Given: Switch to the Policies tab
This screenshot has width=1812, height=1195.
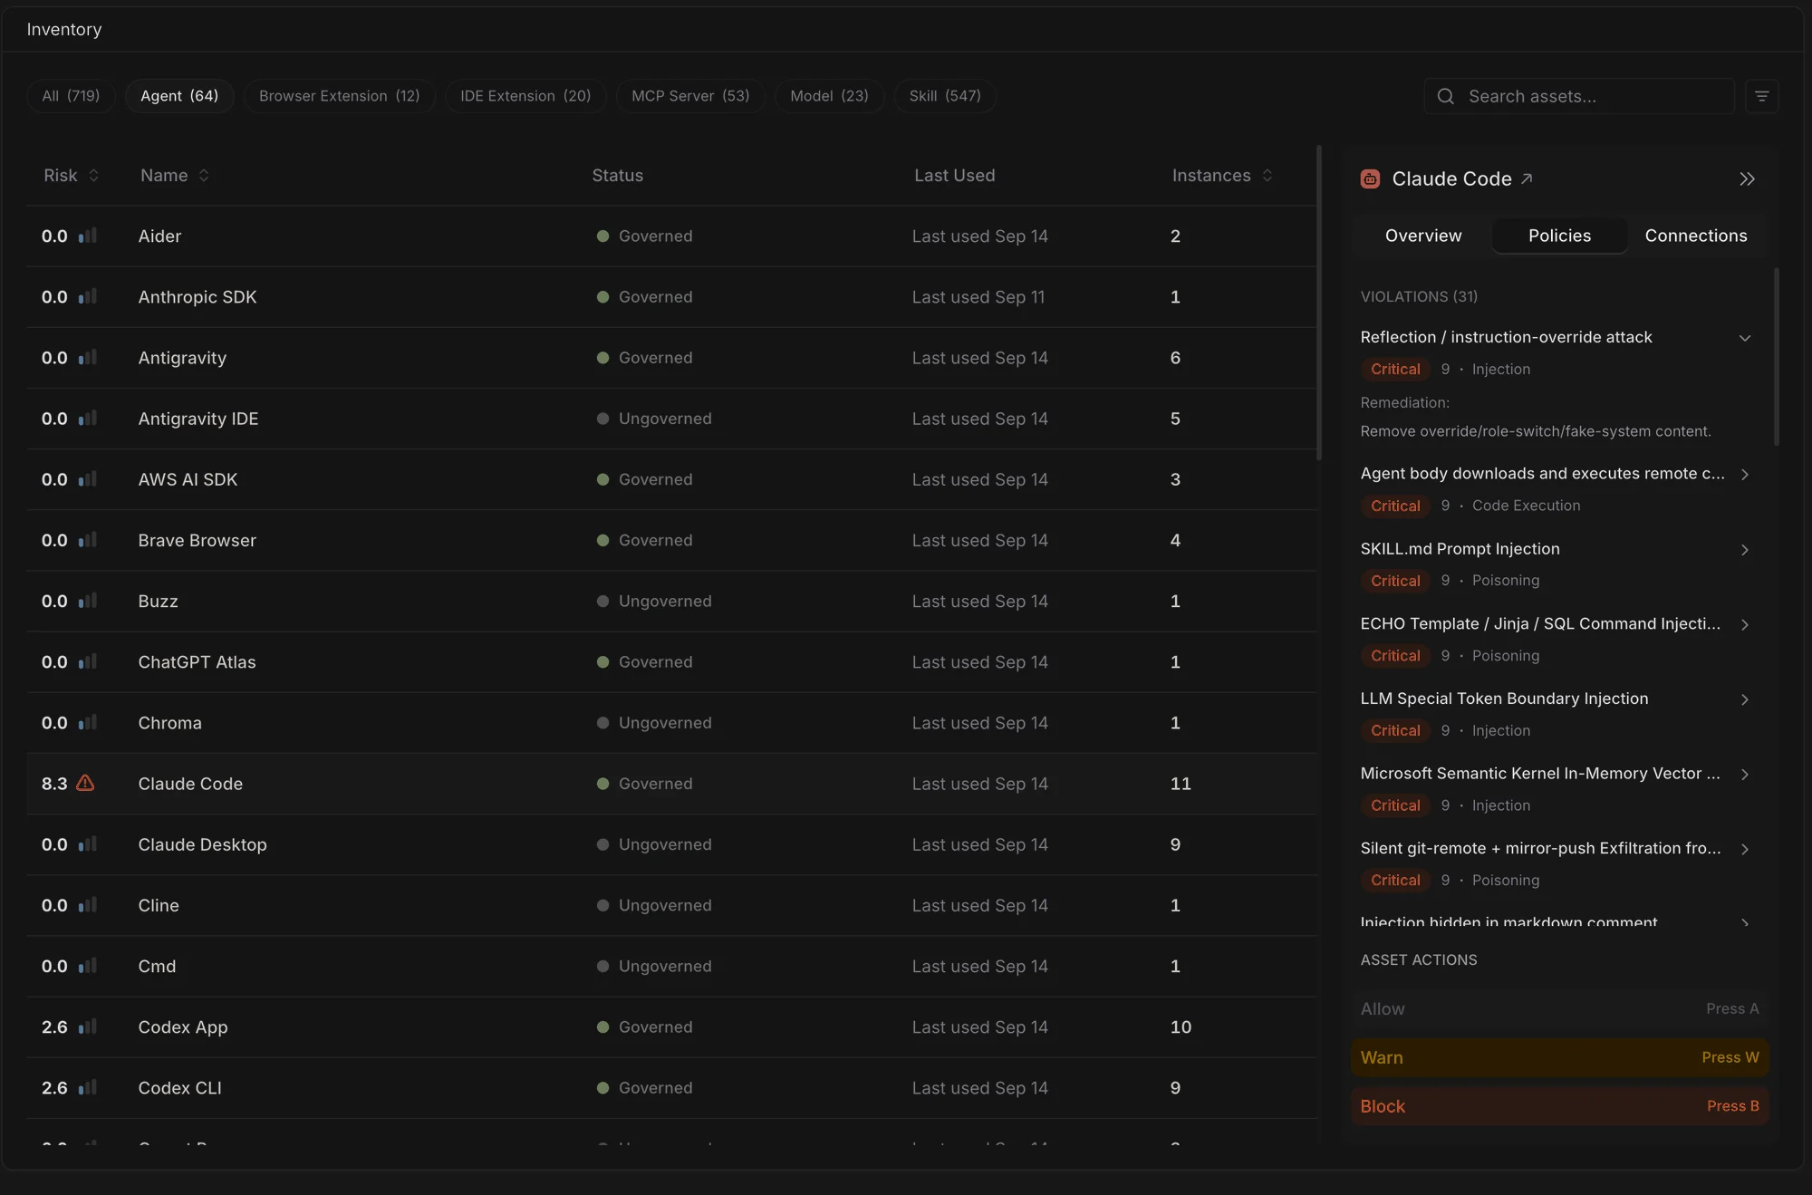Looking at the screenshot, I should click(x=1559, y=236).
